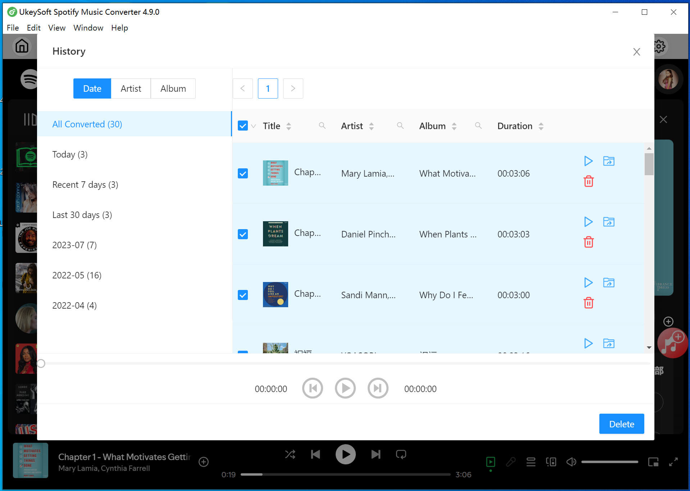690x491 pixels.
Task: Play the Daniel Pinch chapter track
Action: (x=588, y=222)
